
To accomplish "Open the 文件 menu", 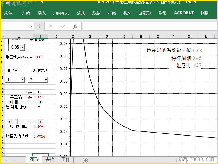I will pyautogui.click(x=8, y=13).
